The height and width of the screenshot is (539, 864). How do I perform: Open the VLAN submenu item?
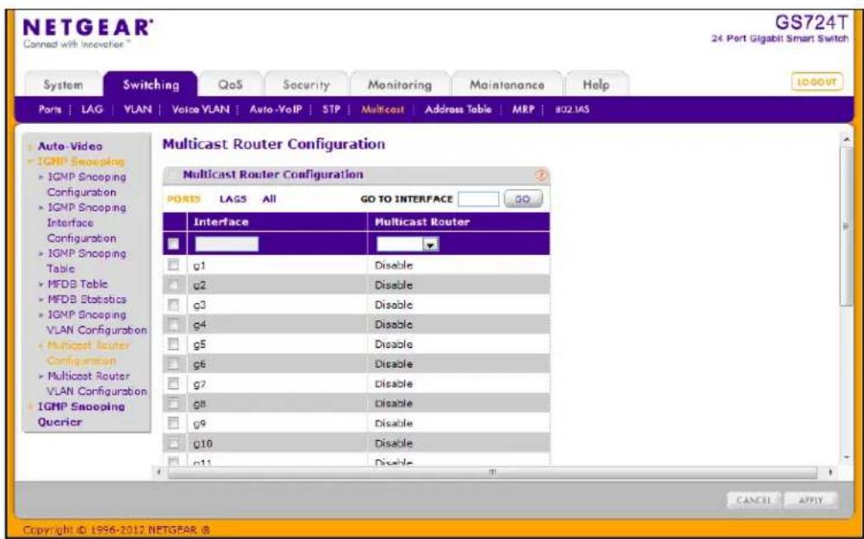pos(138,109)
